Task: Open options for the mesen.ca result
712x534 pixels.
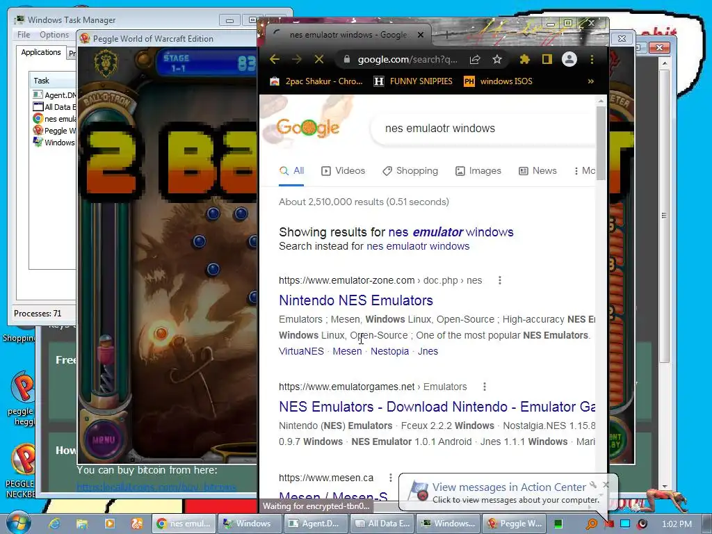Action: tap(391, 478)
